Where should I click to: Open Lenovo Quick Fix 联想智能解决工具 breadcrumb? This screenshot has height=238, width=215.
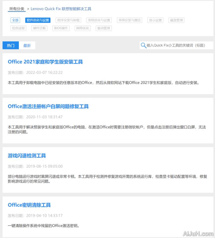click(x=61, y=9)
